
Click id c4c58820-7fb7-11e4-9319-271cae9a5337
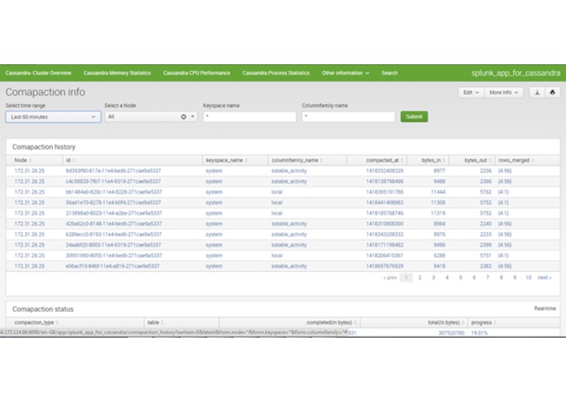click(113, 181)
